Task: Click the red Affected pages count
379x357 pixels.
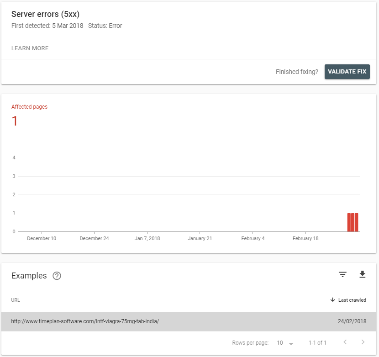Action: point(15,121)
